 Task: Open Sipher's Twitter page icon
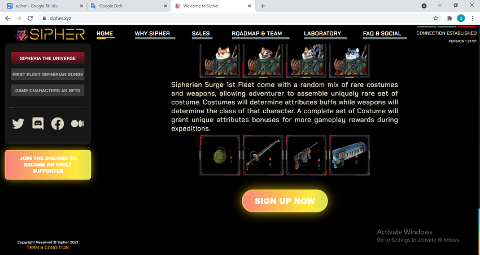[18, 123]
